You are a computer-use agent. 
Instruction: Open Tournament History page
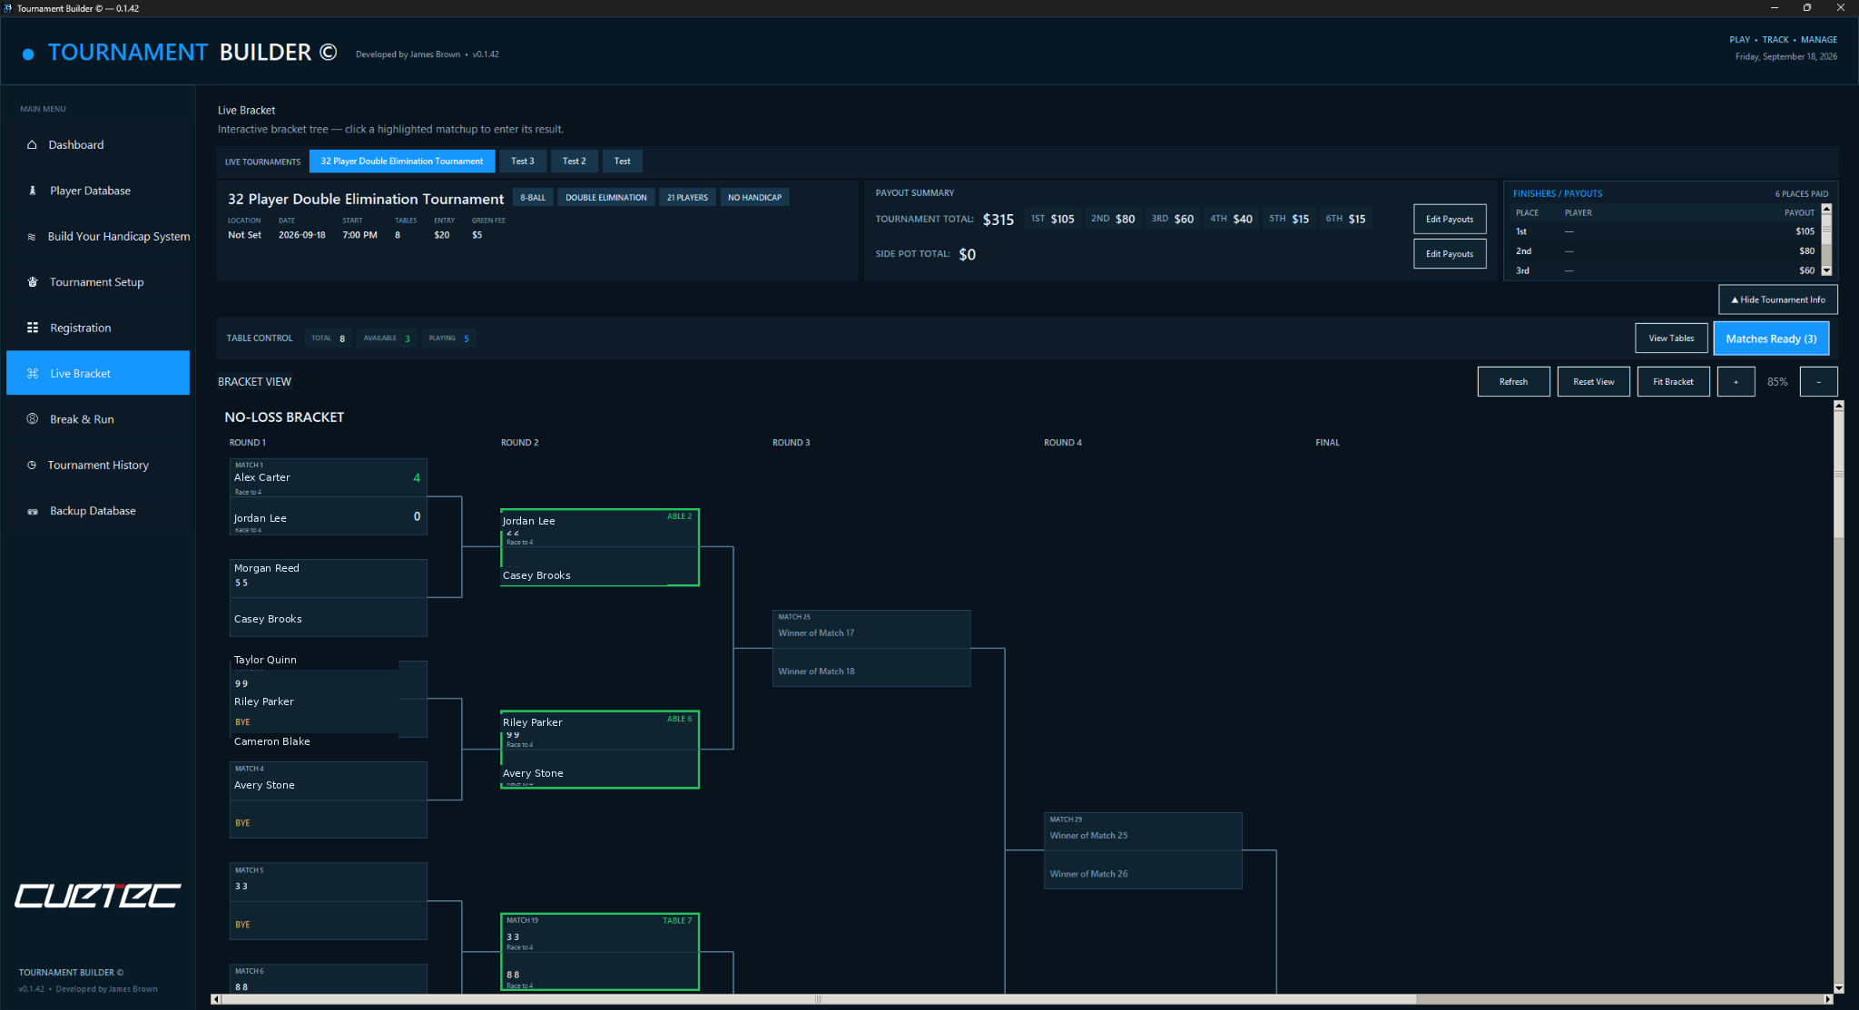point(98,465)
